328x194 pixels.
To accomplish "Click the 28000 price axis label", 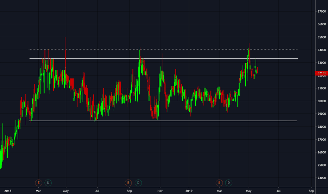I will tap(322, 127).
